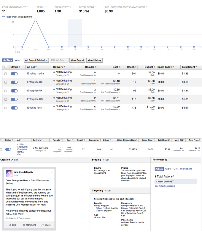
Task: Open the Enterprise US ad set link
Action: pyautogui.click(x=35, y=99)
